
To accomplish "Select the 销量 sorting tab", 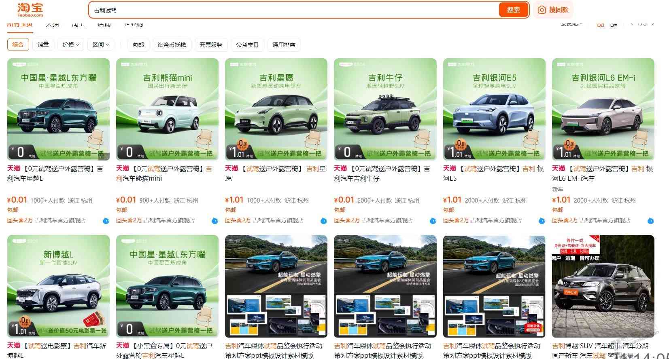I will (x=43, y=45).
